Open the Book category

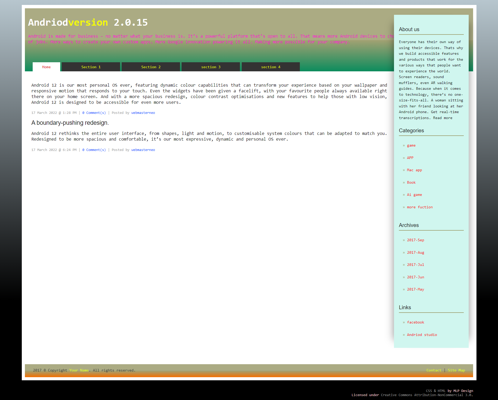(x=411, y=182)
